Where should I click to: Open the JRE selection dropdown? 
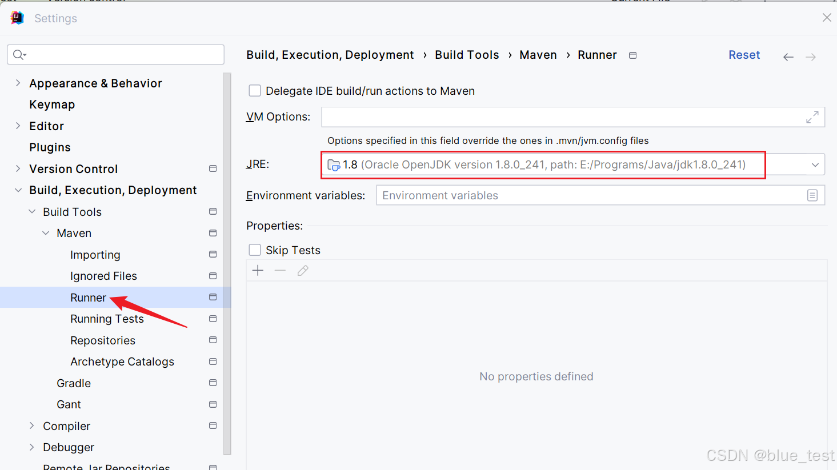click(815, 164)
